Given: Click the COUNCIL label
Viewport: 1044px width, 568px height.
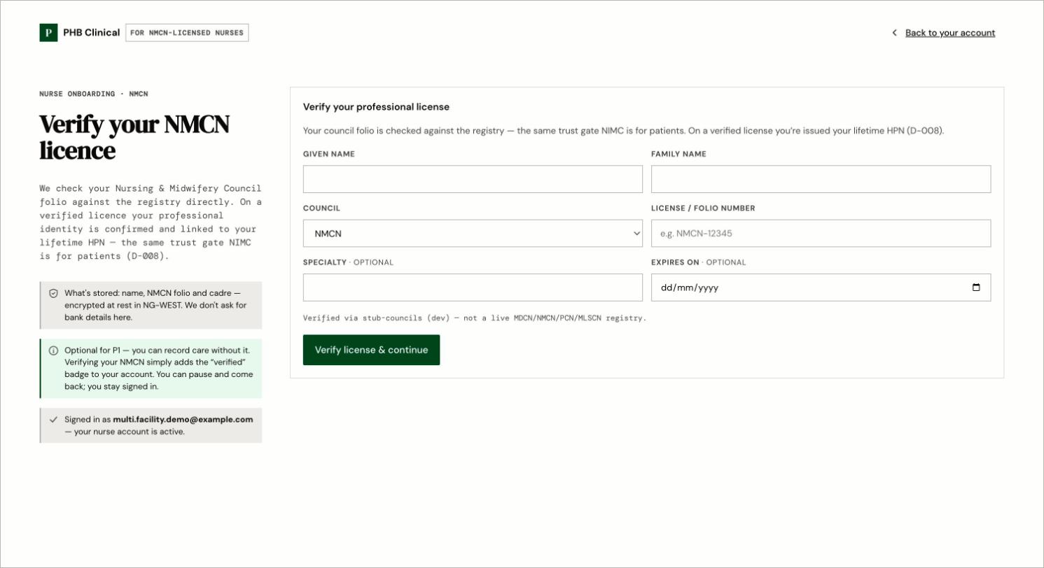Looking at the screenshot, I should tap(321, 208).
